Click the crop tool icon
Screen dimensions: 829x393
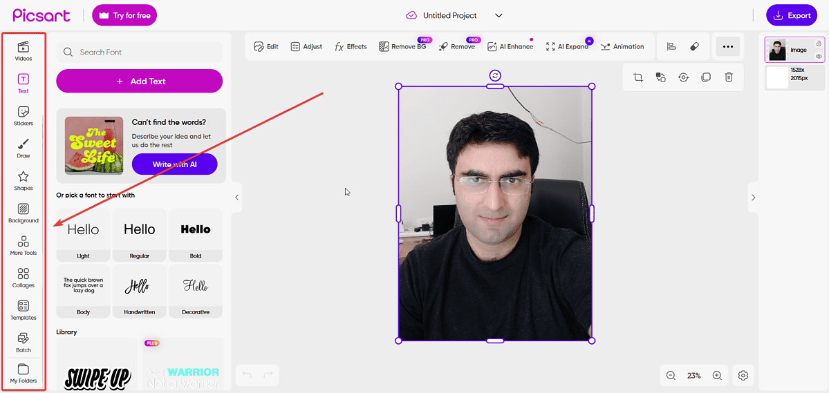638,77
